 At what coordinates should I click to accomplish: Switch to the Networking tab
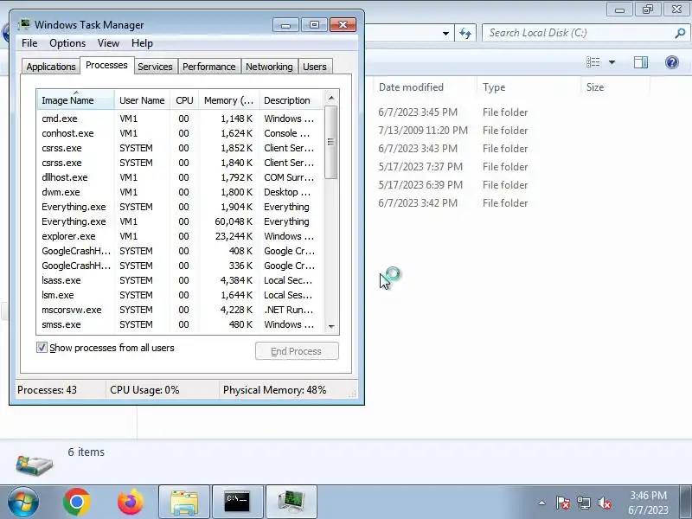[x=269, y=67]
